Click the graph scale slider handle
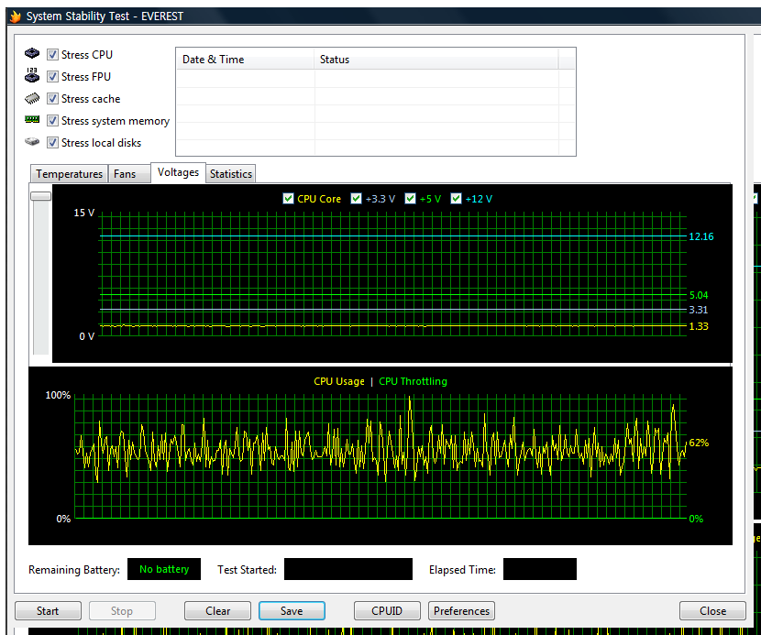The width and height of the screenshot is (761, 635). coord(40,196)
